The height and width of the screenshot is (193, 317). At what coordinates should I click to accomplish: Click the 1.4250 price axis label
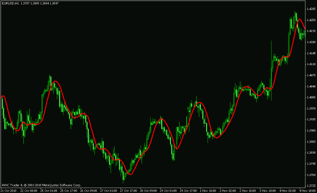click(311, 20)
